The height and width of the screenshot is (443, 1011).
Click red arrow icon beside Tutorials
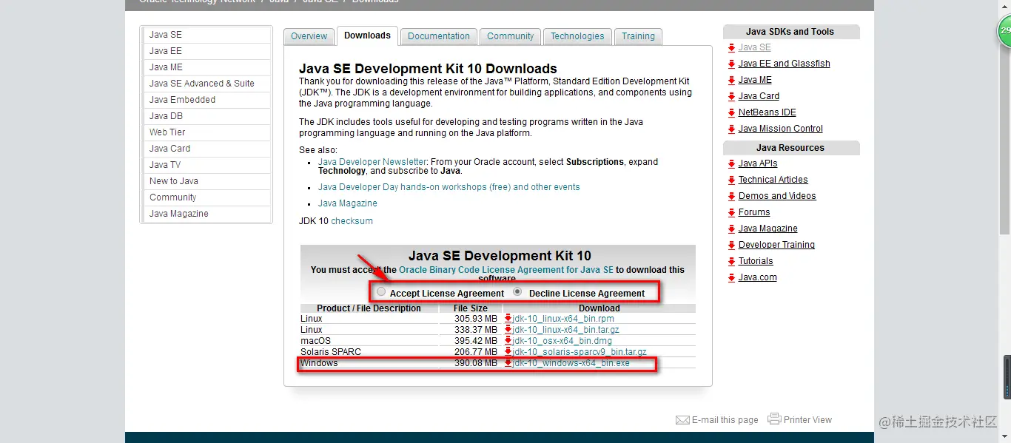tap(731, 262)
